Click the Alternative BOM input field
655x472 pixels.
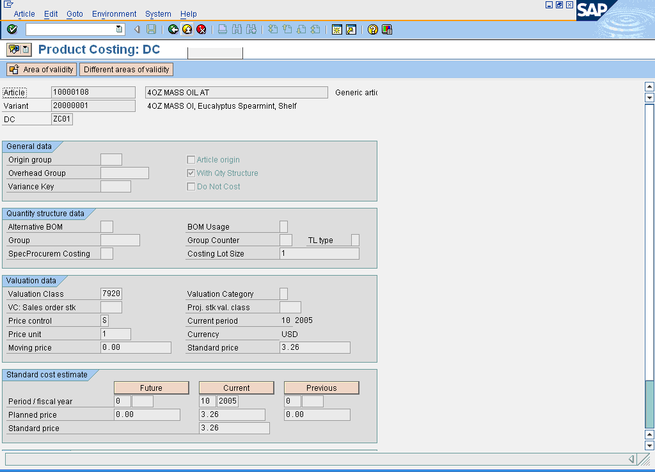pos(107,226)
